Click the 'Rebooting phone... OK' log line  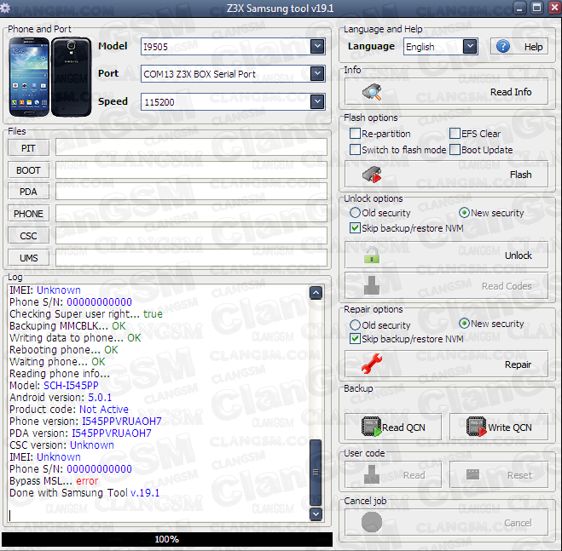coord(64,350)
